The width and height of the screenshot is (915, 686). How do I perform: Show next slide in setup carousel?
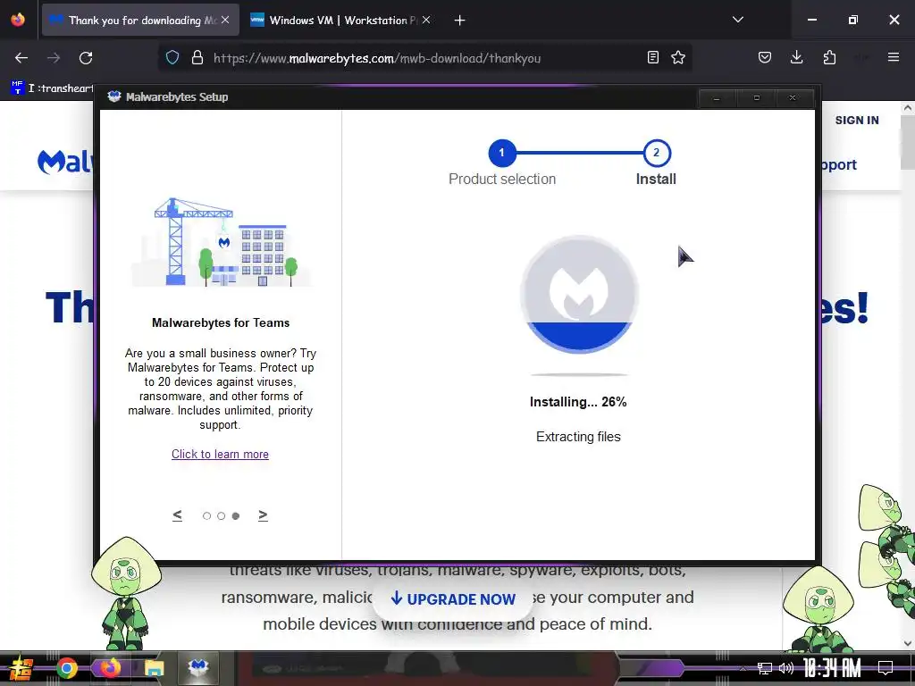pos(264,515)
